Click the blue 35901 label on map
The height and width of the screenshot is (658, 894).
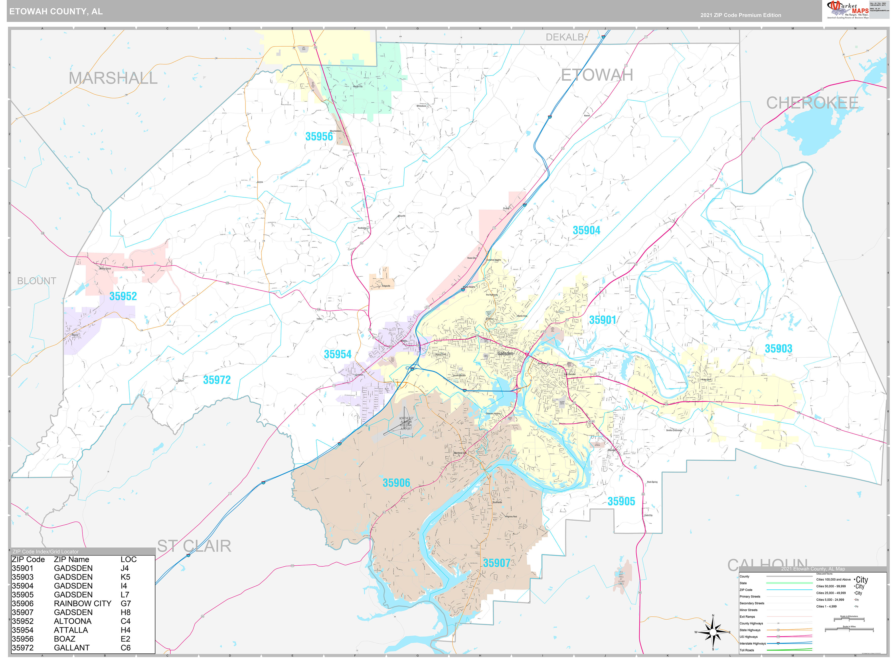tap(602, 320)
